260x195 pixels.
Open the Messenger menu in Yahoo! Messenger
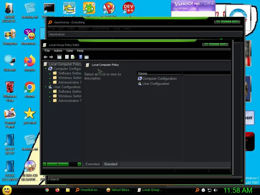pyautogui.click(x=180, y=8)
